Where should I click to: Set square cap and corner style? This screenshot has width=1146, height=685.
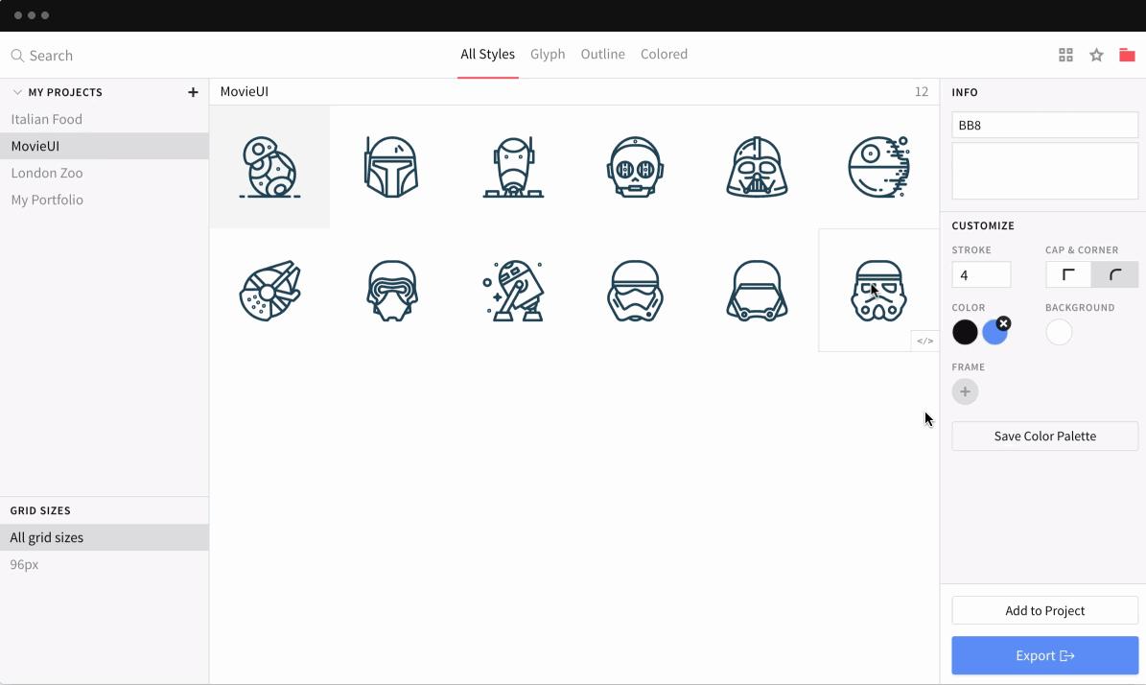pyautogui.click(x=1068, y=275)
